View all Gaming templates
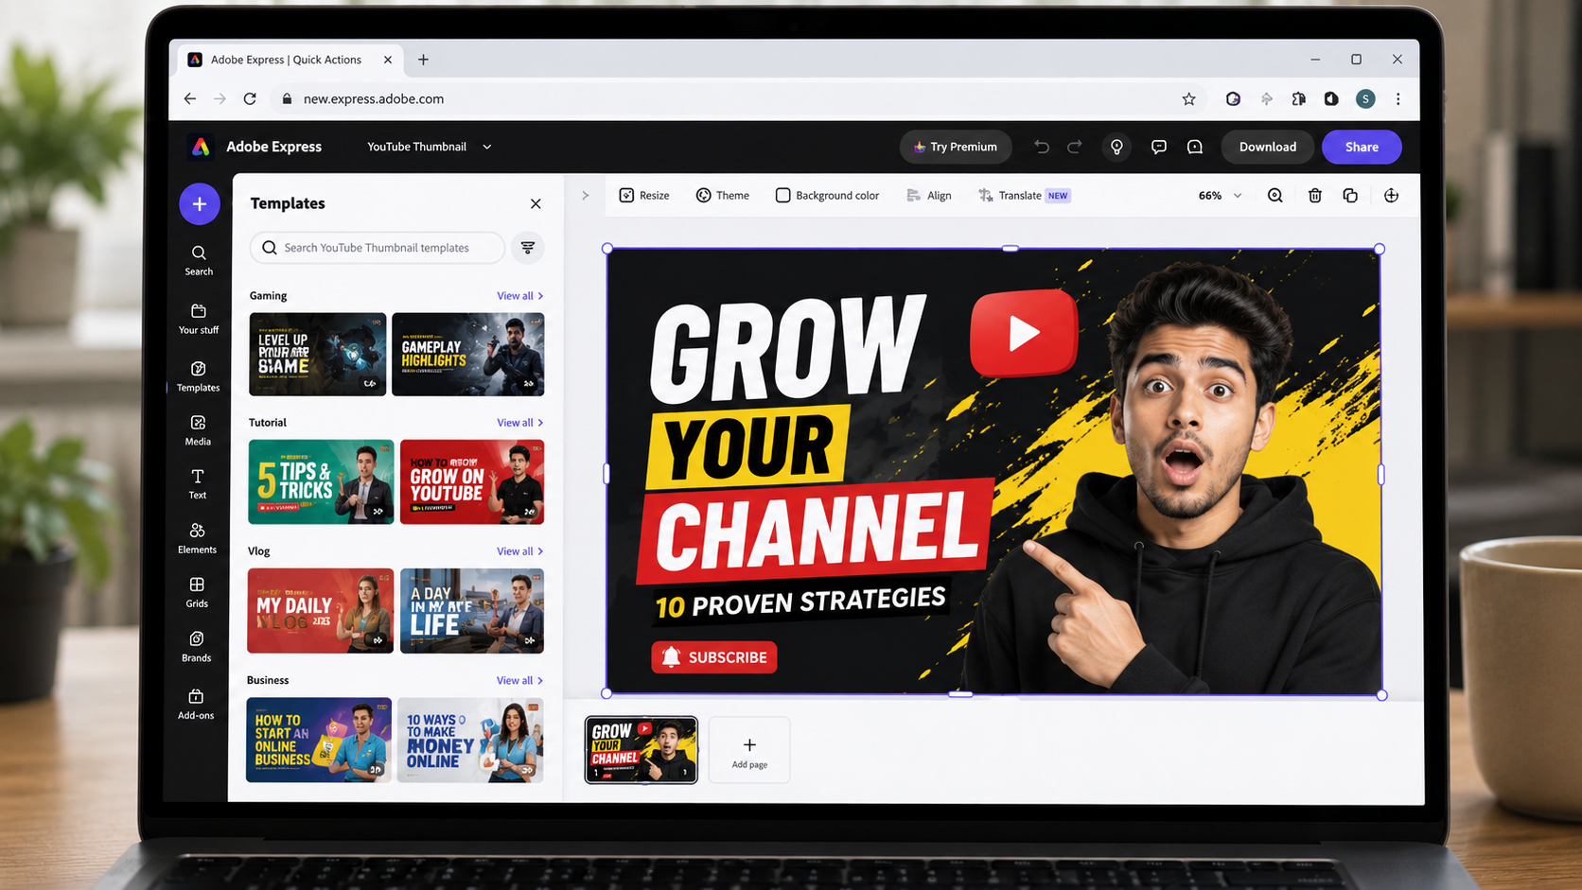This screenshot has width=1582, height=890. pos(519,296)
